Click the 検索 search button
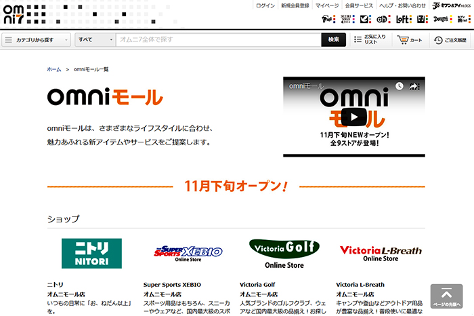Image resolution: width=474 pixels, height=316 pixels. tap(333, 39)
